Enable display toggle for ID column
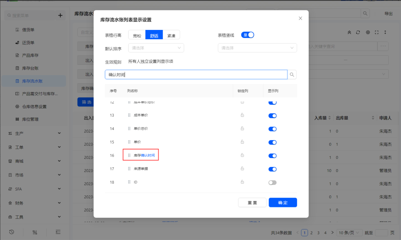This screenshot has height=240, width=401. 272,183
